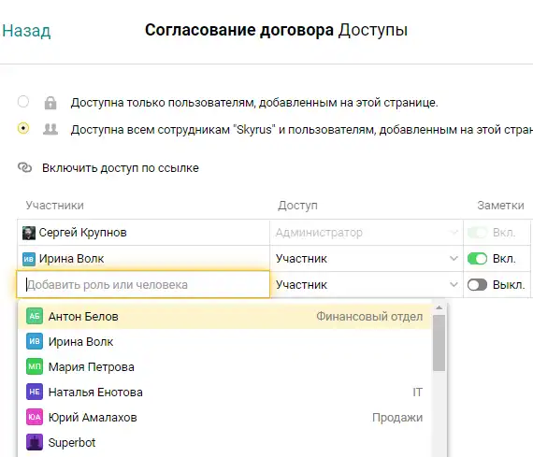Click Сергей Крупнов's avatar photo
This screenshot has width=533, height=457.
coord(29,233)
